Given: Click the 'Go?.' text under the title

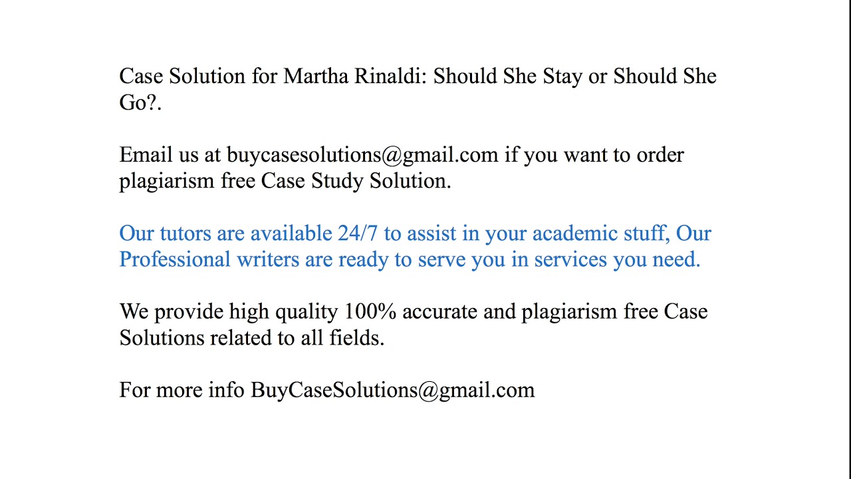Looking at the screenshot, I should coord(140,102).
